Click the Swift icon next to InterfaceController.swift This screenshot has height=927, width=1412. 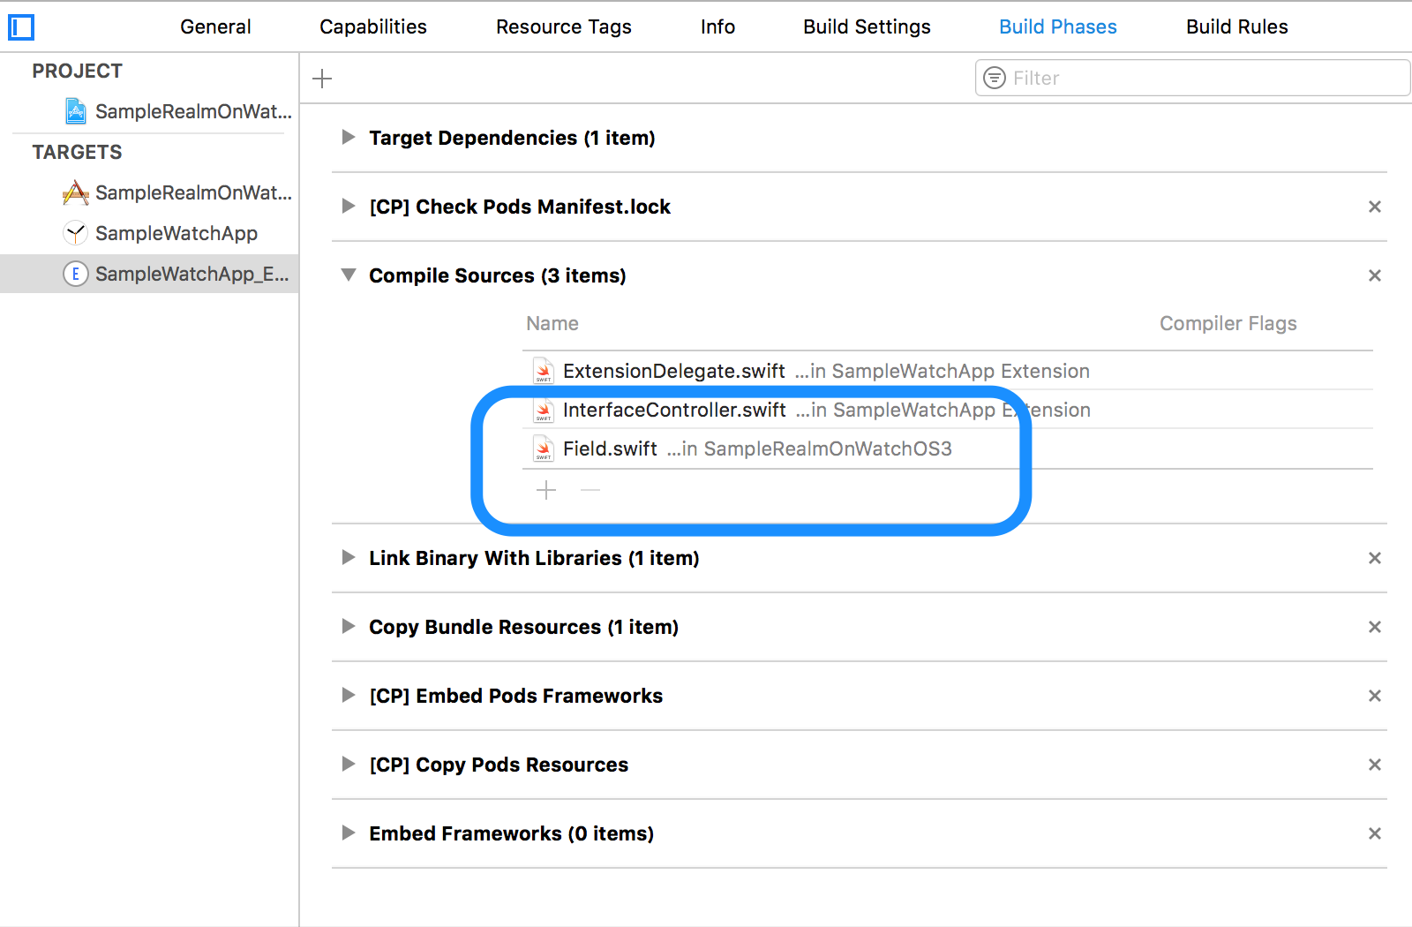tap(543, 410)
